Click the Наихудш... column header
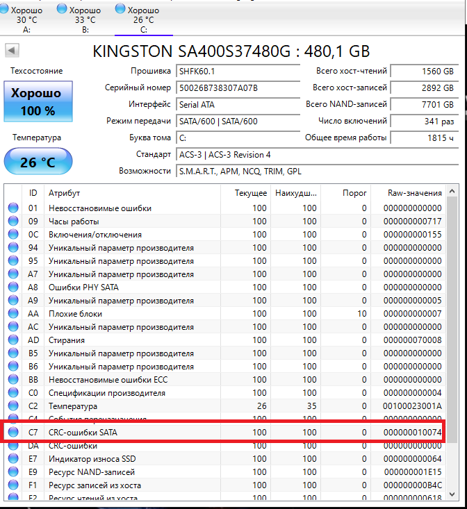 pyautogui.click(x=296, y=193)
